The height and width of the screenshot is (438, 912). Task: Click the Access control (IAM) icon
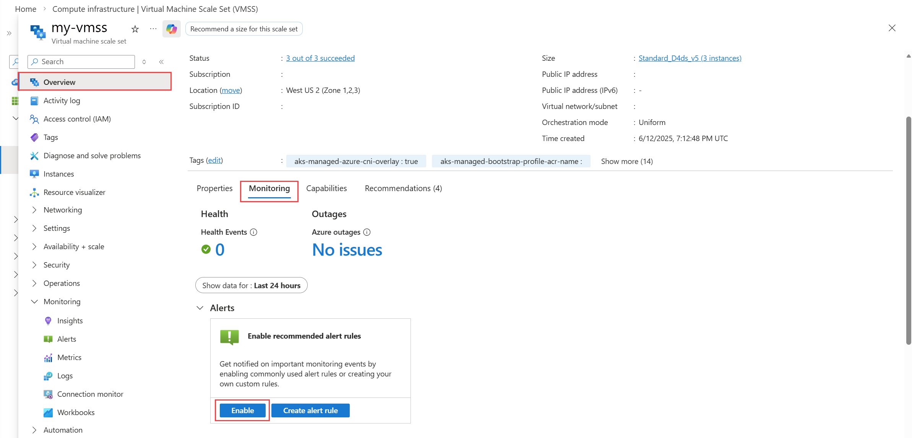(34, 119)
